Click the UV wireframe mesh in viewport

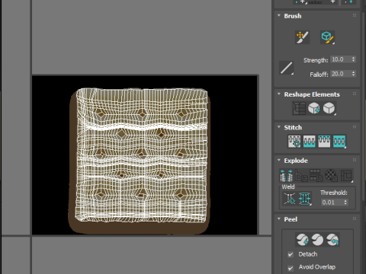pyautogui.click(x=142, y=155)
